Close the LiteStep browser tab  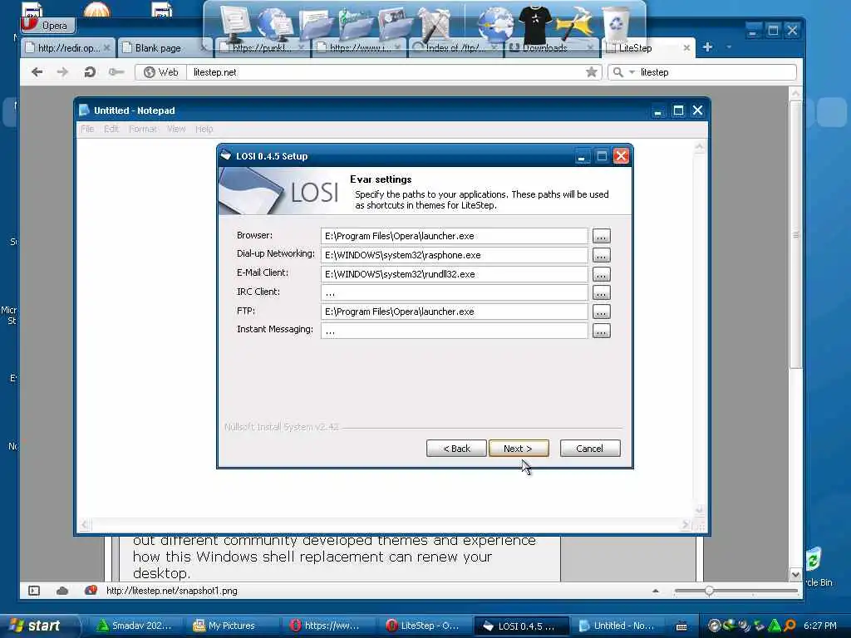point(686,47)
